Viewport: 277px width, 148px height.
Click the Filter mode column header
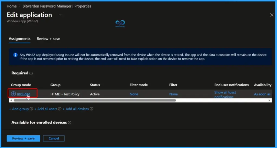[139, 85]
